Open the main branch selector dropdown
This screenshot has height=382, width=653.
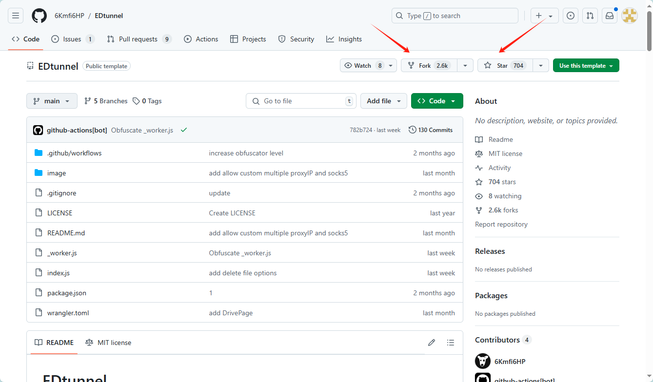click(x=52, y=101)
